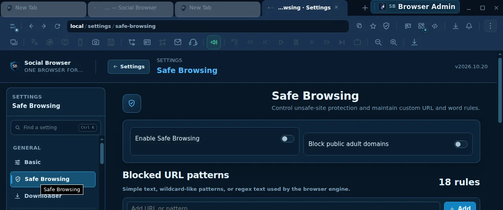Click the envelope mail icon
This screenshot has width=503, height=210.
point(178,42)
